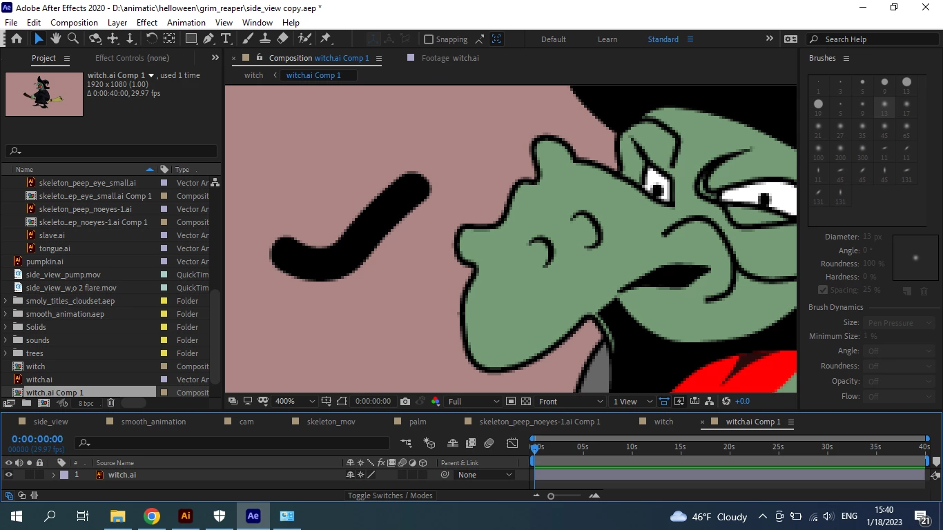Screen dimensions: 943x530
Task: Switch to skeleton_mov timeline tab
Action: tap(331, 421)
